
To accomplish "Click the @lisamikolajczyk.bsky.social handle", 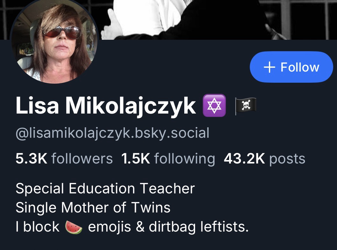I will click(x=112, y=133).
